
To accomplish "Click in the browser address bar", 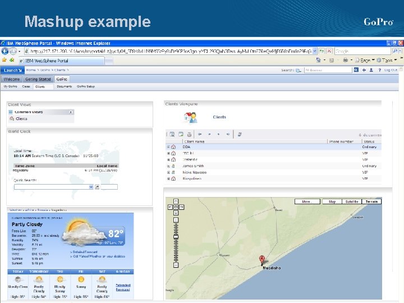I will (x=169, y=51).
